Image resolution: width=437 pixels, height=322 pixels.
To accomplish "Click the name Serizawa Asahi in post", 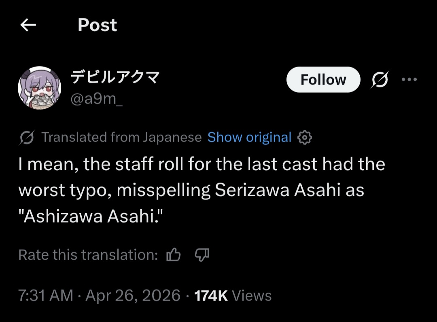I will coord(278,190).
